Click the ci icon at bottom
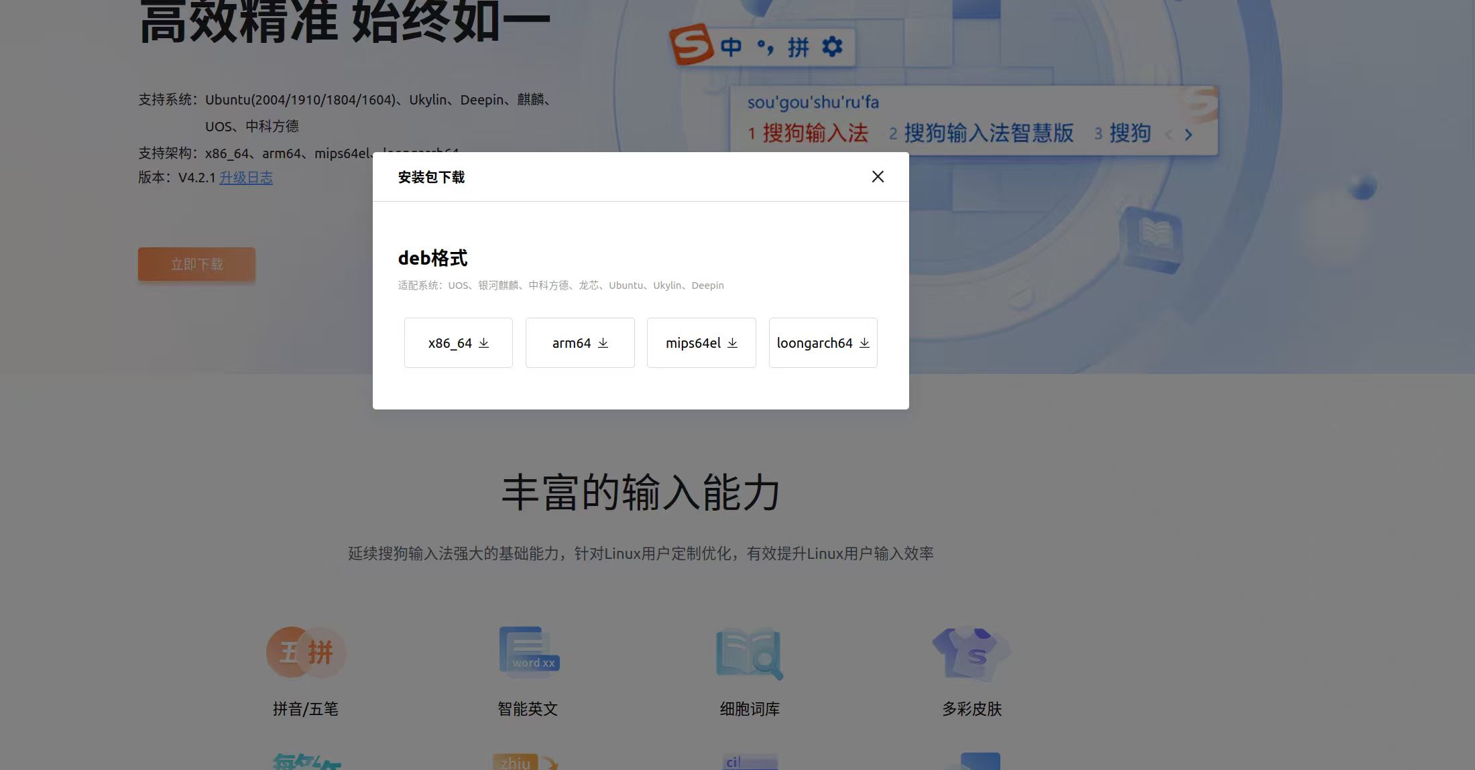Screen dimensions: 1475x770 (750, 761)
